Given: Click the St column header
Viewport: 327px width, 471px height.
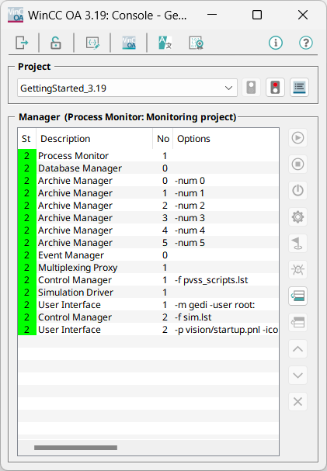Looking at the screenshot, I should tap(26, 139).
